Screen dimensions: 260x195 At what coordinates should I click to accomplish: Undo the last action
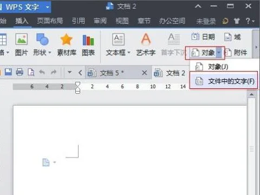coord(42,72)
